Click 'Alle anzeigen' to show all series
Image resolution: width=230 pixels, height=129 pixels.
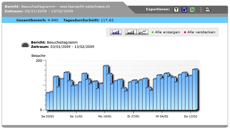point(167,32)
